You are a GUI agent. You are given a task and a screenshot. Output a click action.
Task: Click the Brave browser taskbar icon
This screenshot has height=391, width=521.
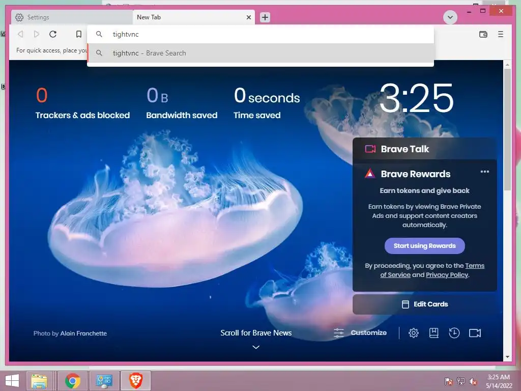(135, 381)
